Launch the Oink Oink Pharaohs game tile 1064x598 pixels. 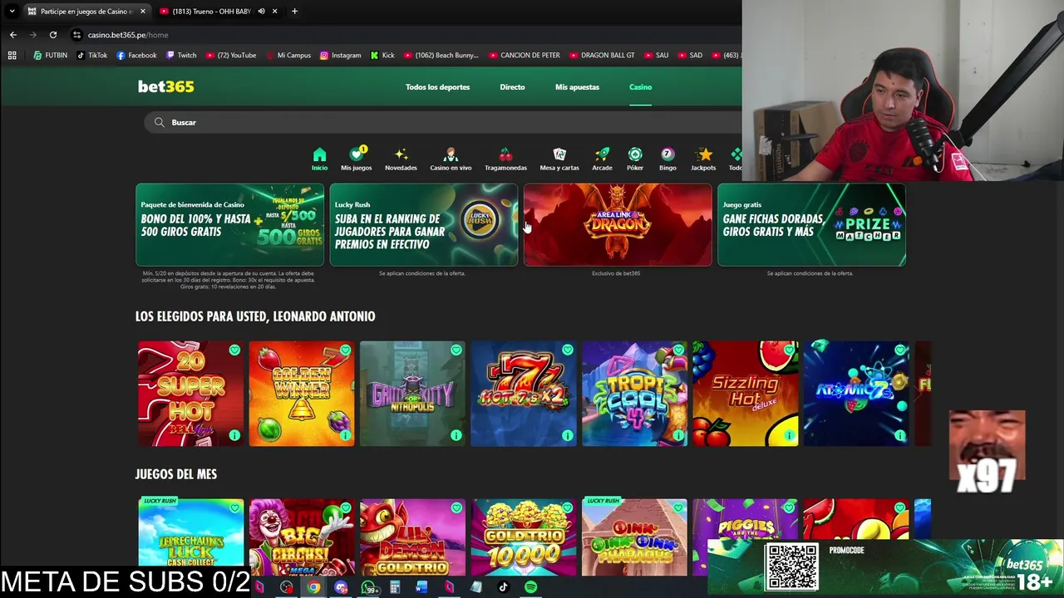tap(634, 537)
